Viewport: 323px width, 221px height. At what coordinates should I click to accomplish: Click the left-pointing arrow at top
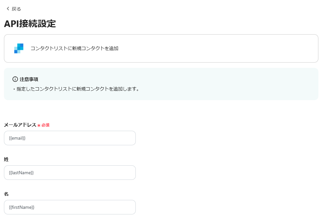[8, 9]
